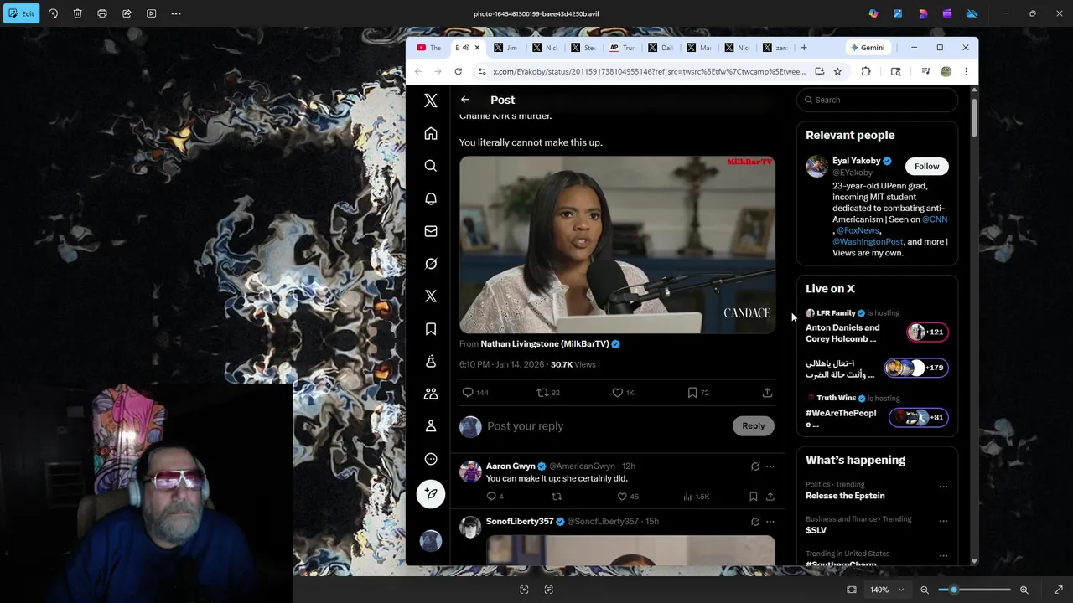Open Profile in the X sidebar
The width and height of the screenshot is (1073, 603).
click(x=431, y=426)
